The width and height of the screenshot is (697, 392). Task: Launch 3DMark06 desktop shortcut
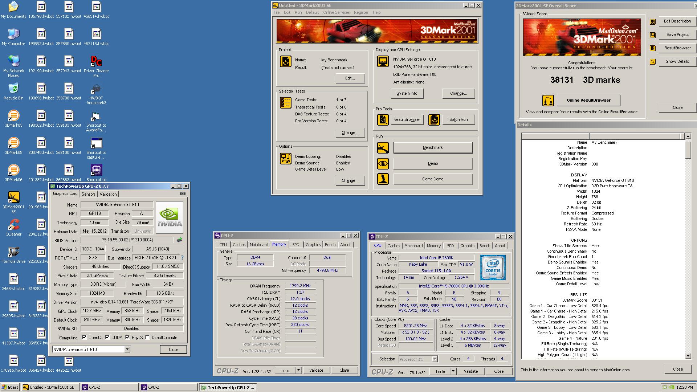13,173
